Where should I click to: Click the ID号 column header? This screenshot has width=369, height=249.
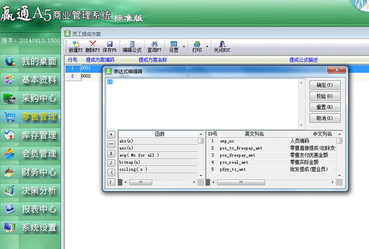pos(212,134)
